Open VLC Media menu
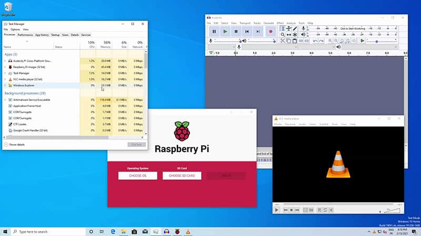This screenshot has width=421, height=236. (278, 124)
